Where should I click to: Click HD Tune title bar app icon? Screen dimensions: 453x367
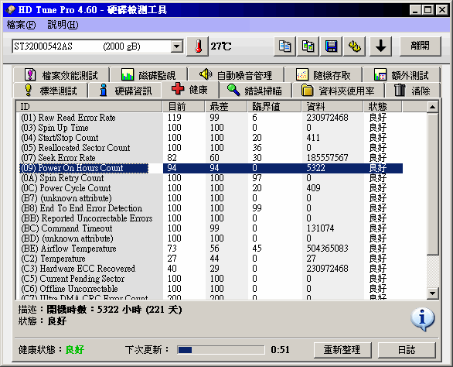(10, 10)
